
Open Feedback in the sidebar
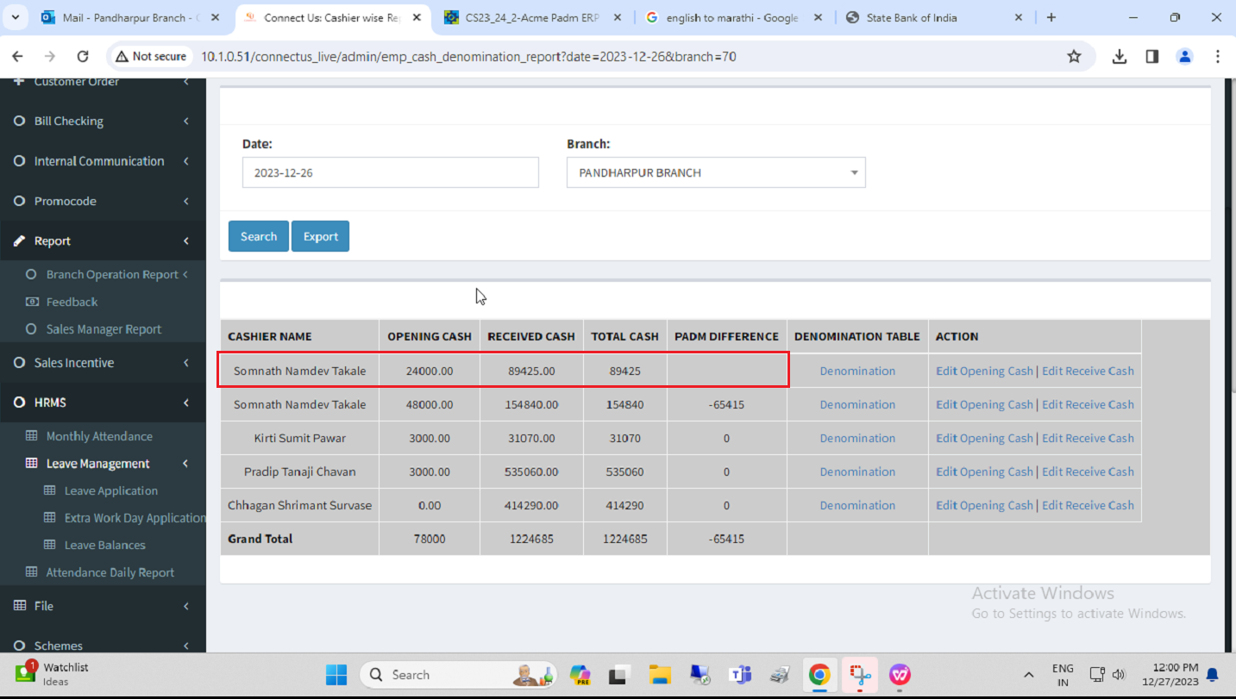click(x=72, y=302)
